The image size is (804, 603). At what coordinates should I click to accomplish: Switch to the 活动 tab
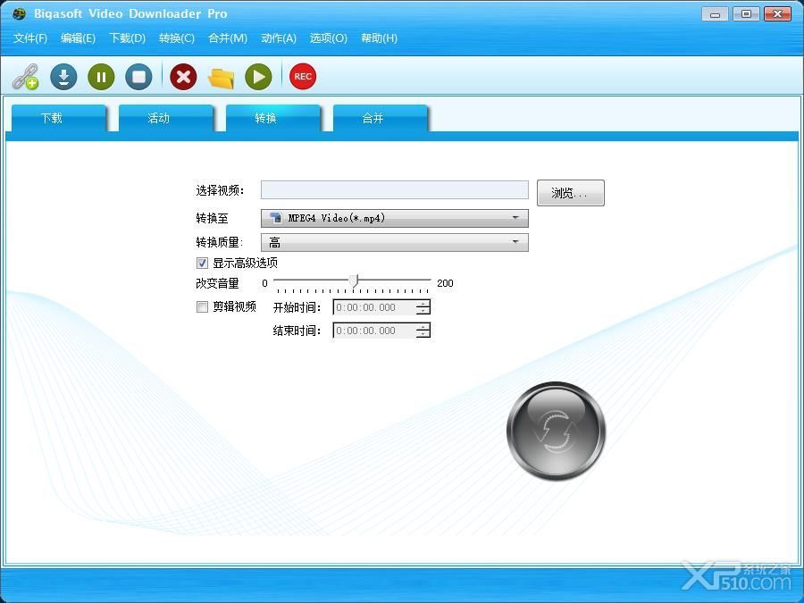click(x=166, y=118)
